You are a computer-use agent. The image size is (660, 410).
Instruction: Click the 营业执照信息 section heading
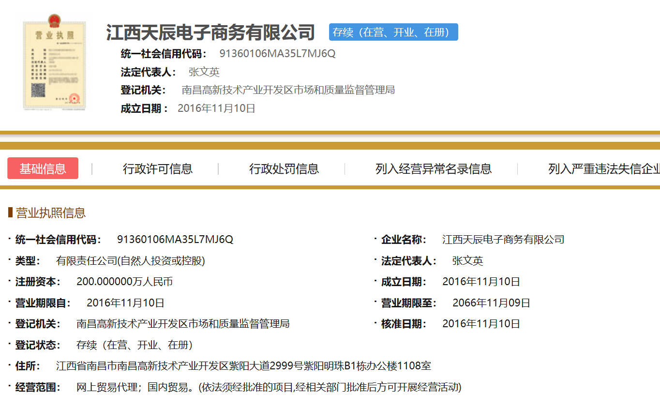pos(51,213)
